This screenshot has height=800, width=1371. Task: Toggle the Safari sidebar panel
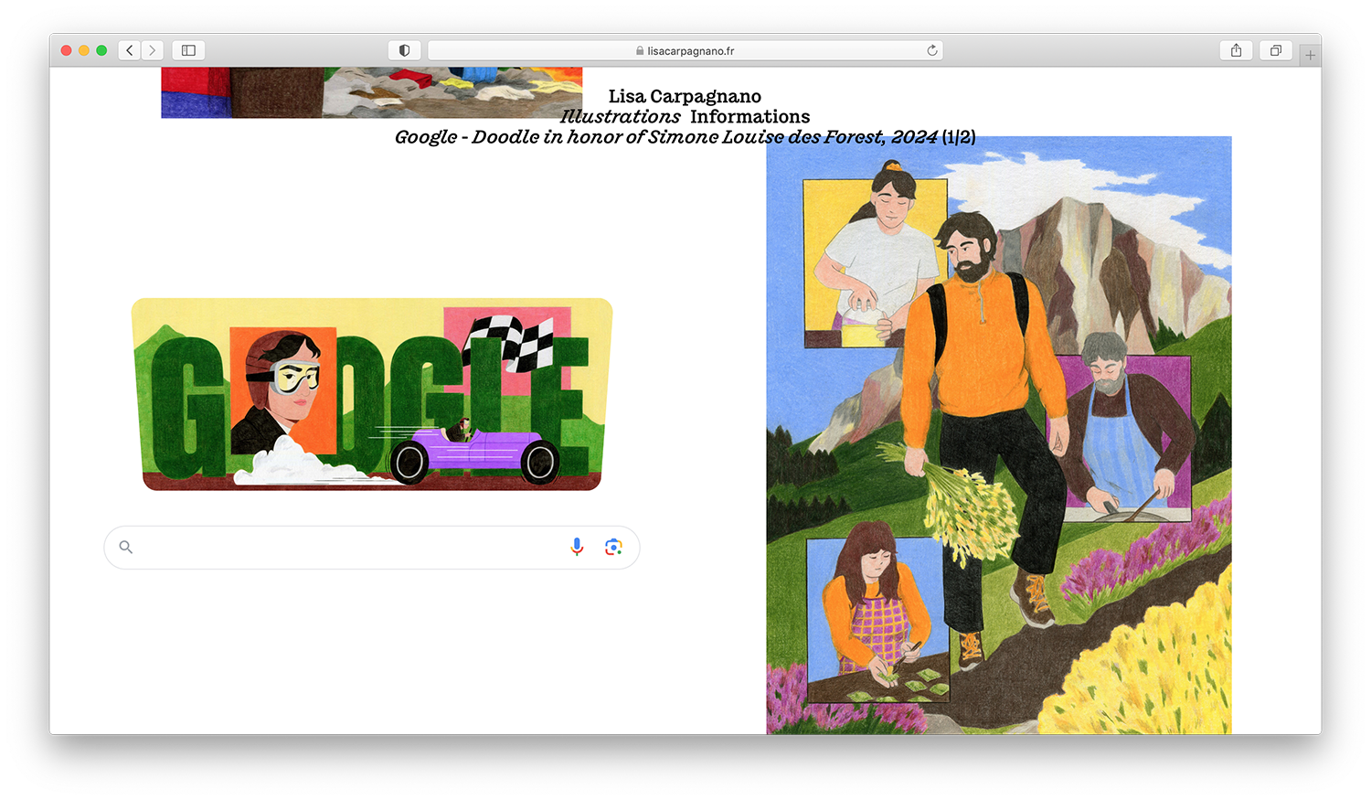(x=188, y=50)
